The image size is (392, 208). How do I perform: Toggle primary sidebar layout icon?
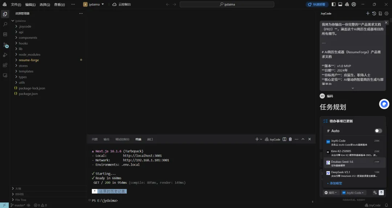click(334, 4)
